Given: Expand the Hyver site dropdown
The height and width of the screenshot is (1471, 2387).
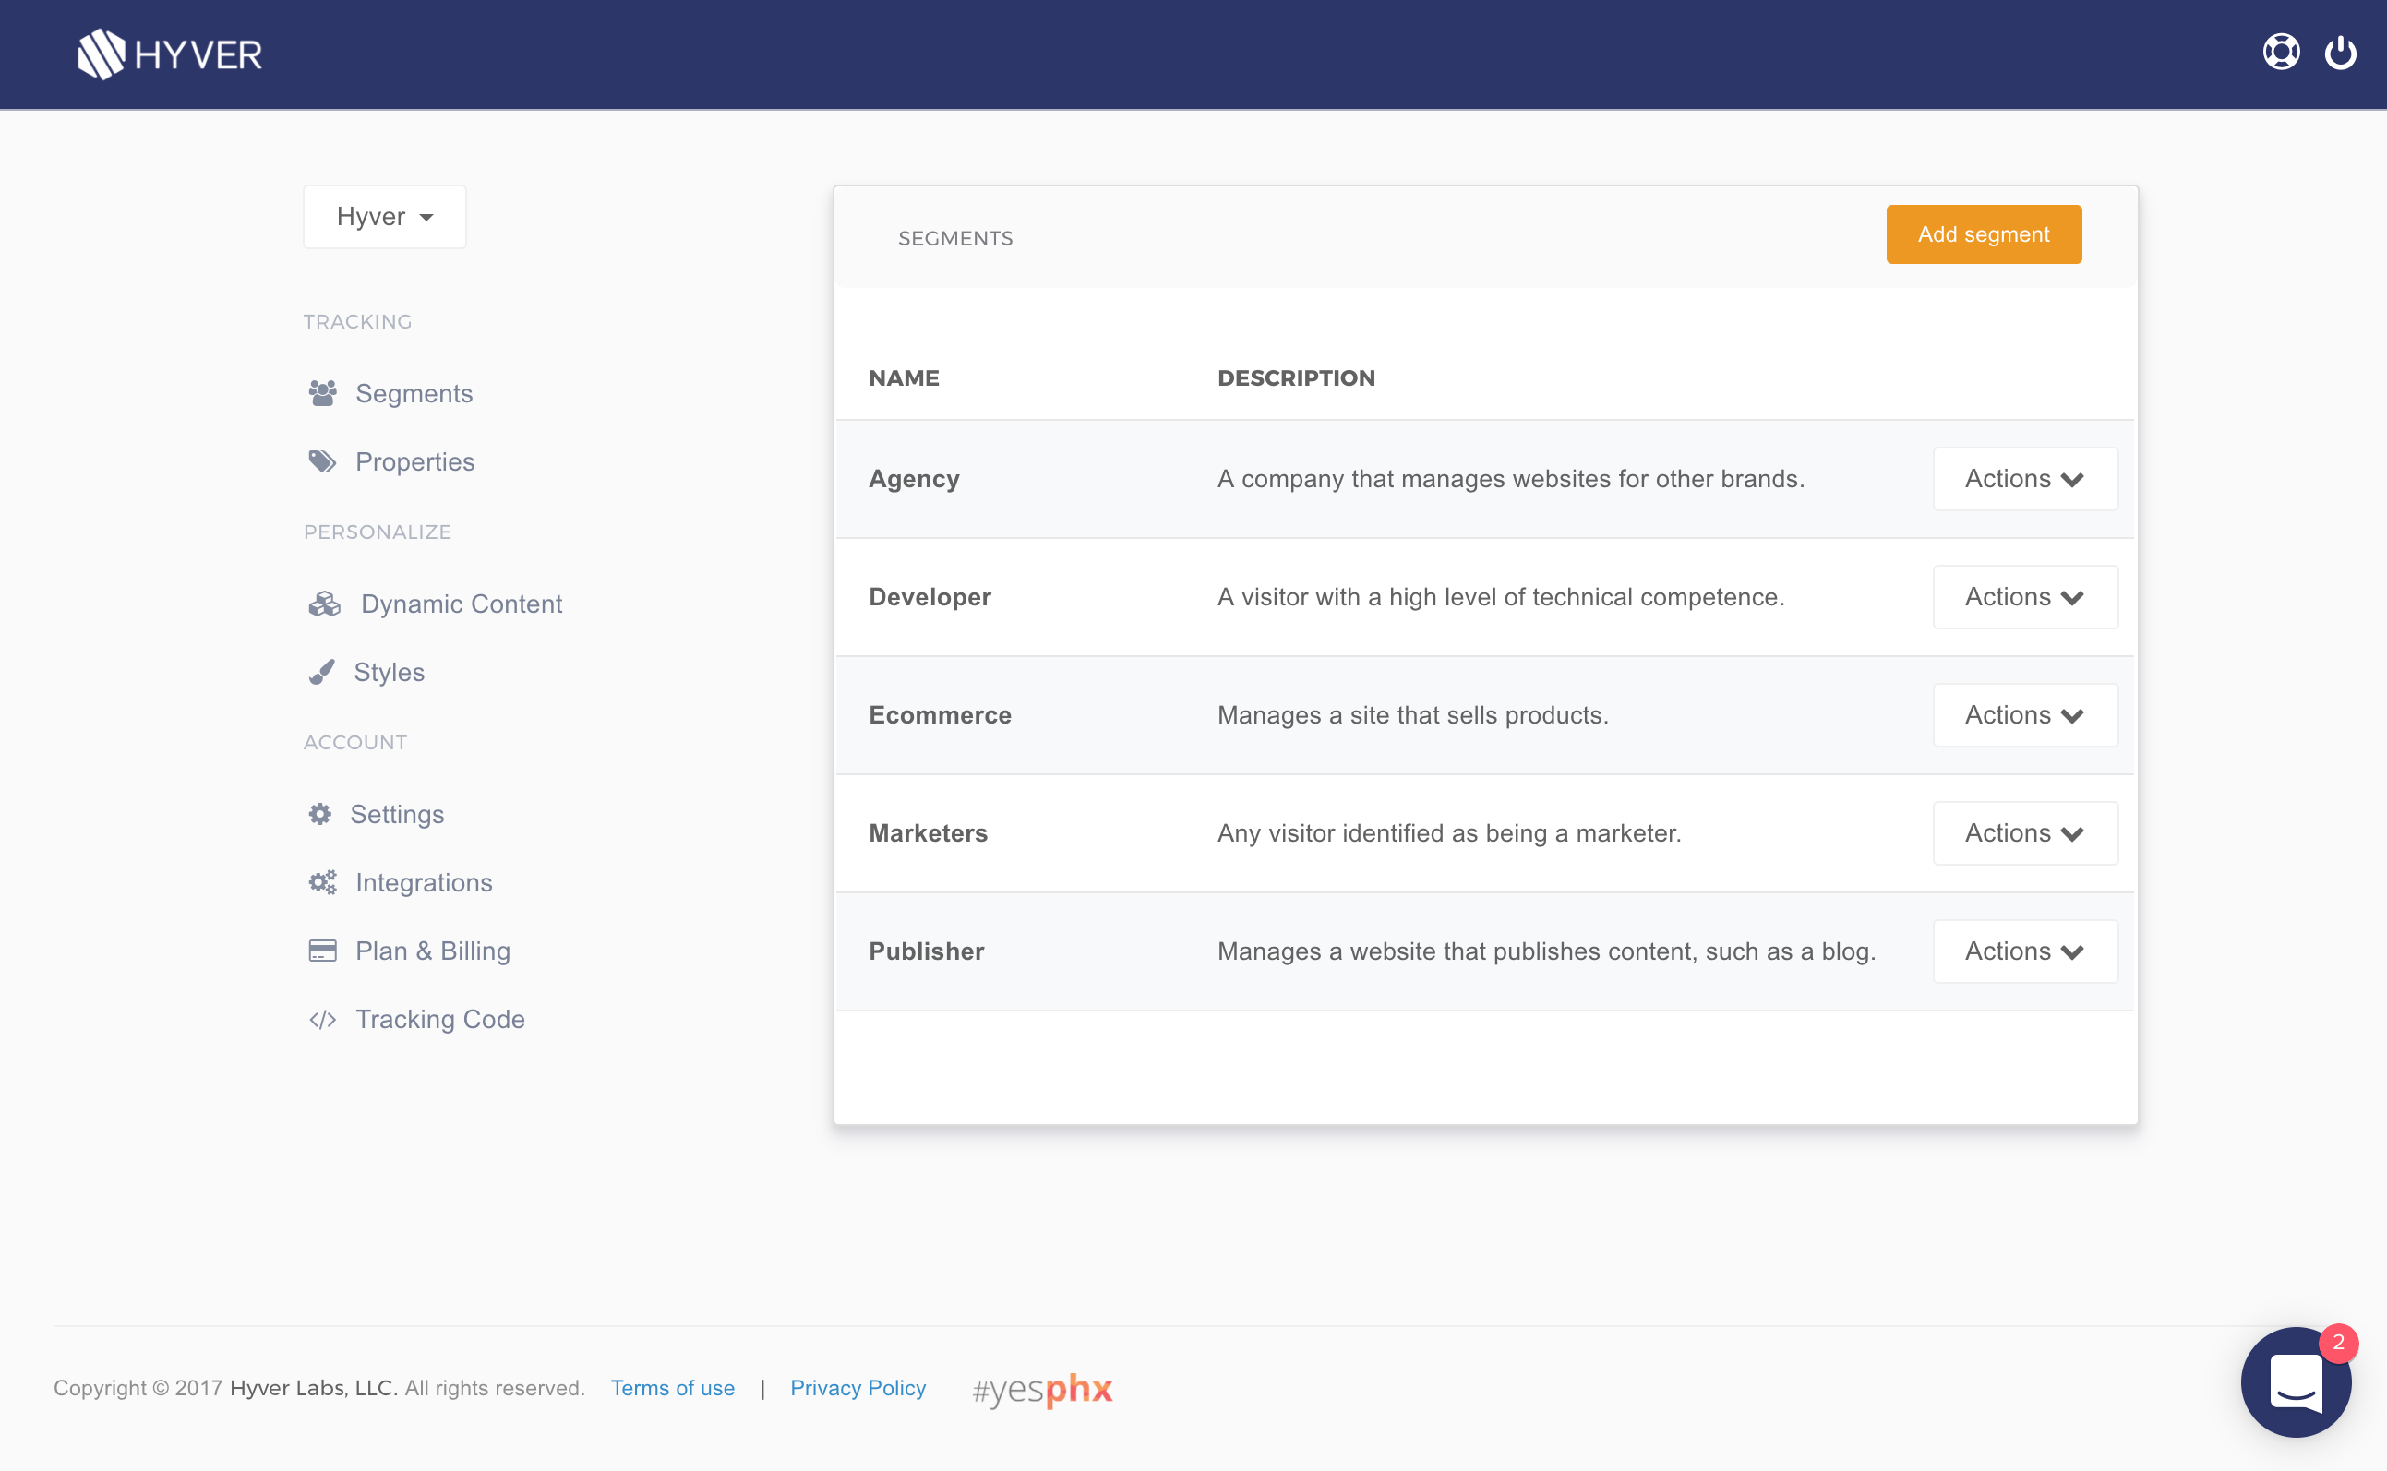Looking at the screenshot, I should tap(384, 217).
